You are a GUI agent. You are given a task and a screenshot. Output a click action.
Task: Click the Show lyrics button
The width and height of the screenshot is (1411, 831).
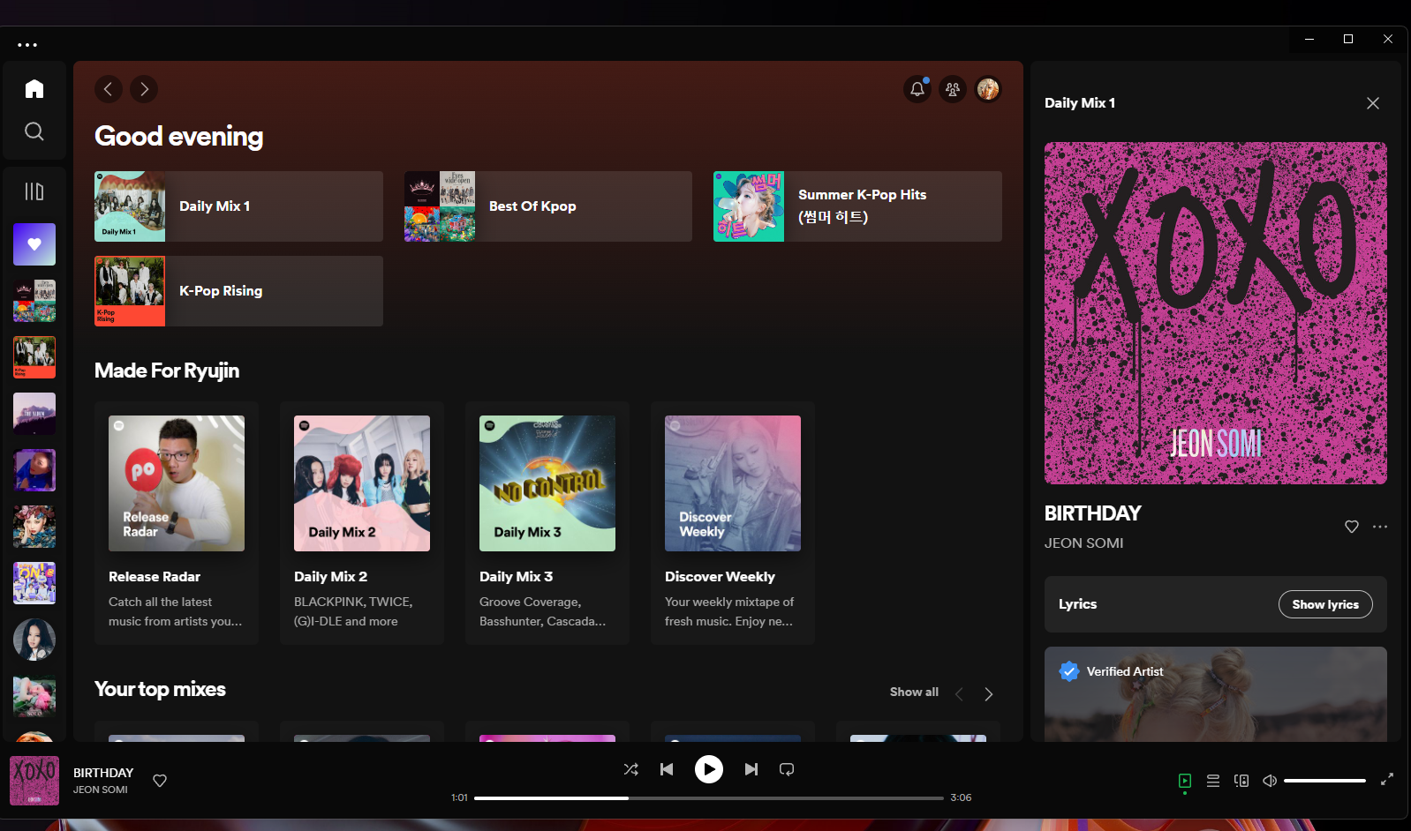point(1325,604)
